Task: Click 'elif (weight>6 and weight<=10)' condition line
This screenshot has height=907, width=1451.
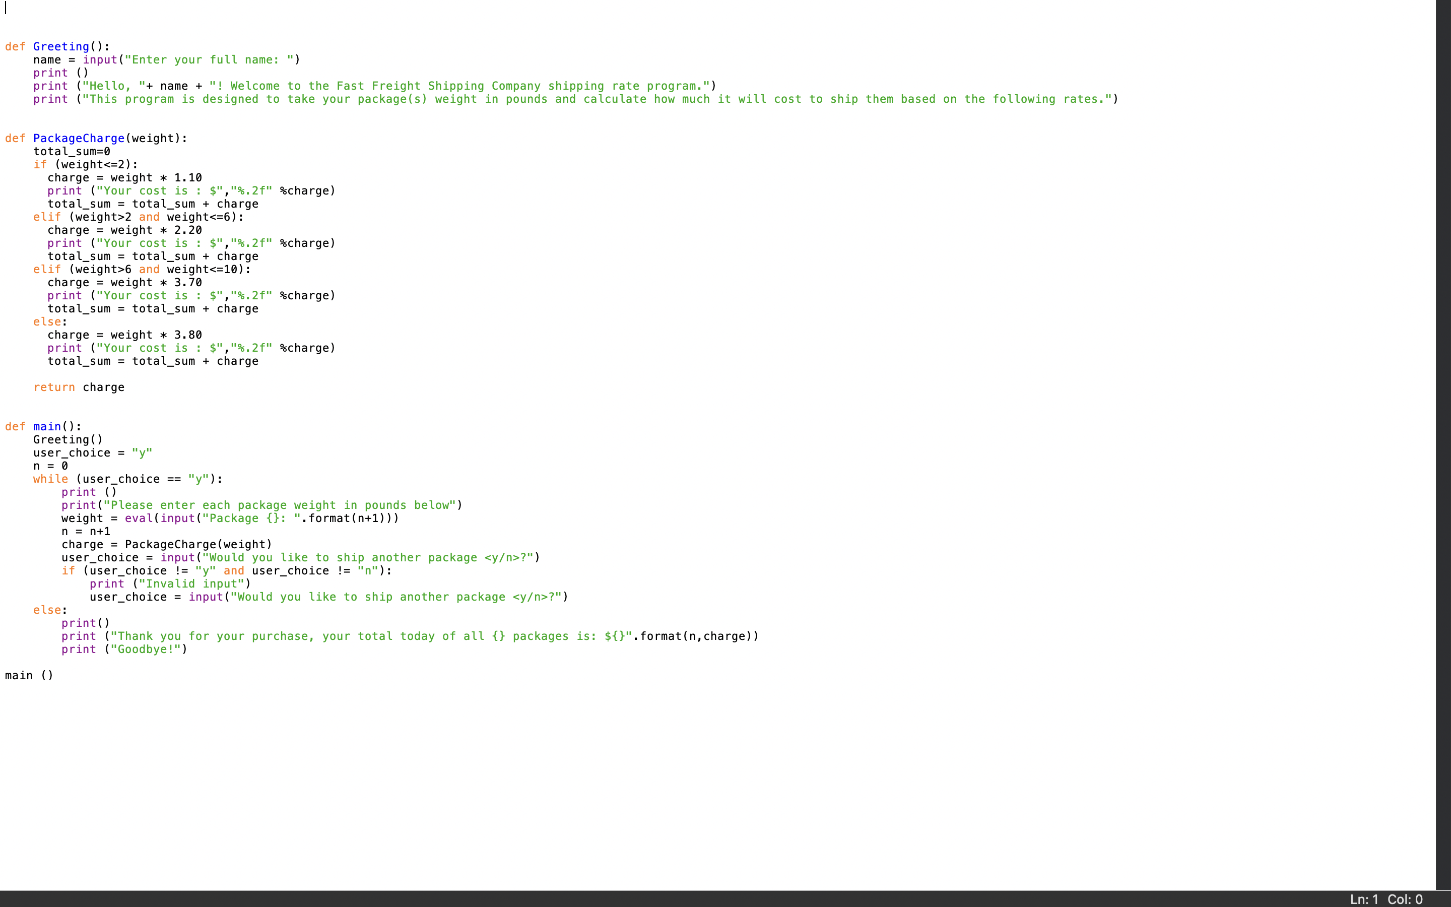Action: pos(142,270)
